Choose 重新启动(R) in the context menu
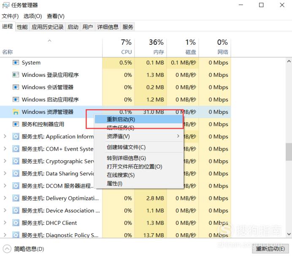Viewport: 292px width, 259px height. click(139, 119)
